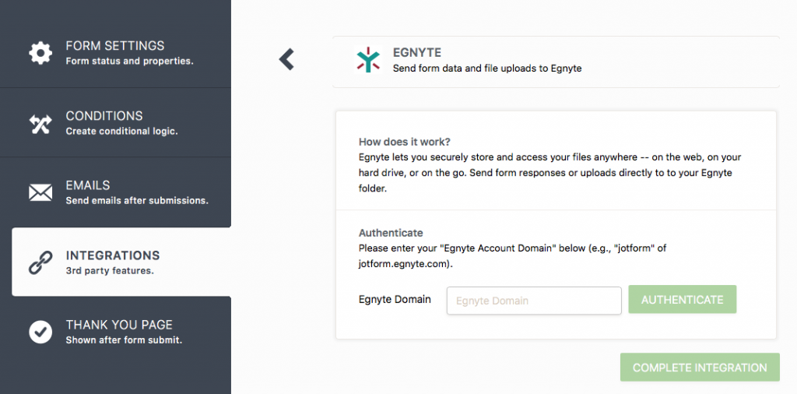Select the Emails tab label
The image size is (797, 394).
coord(88,185)
